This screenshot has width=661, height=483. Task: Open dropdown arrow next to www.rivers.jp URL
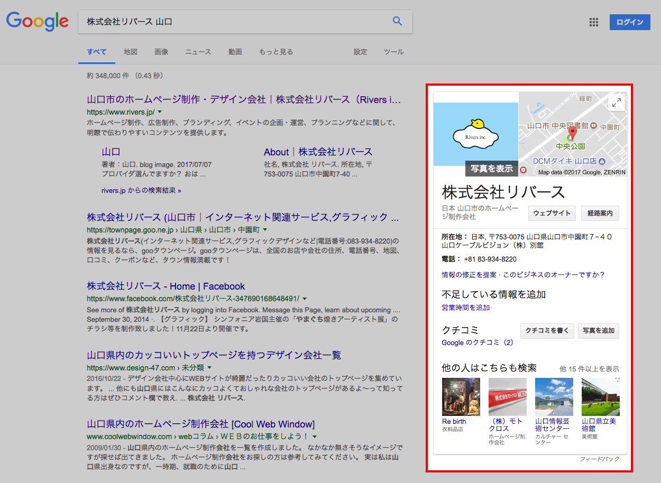tap(160, 112)
